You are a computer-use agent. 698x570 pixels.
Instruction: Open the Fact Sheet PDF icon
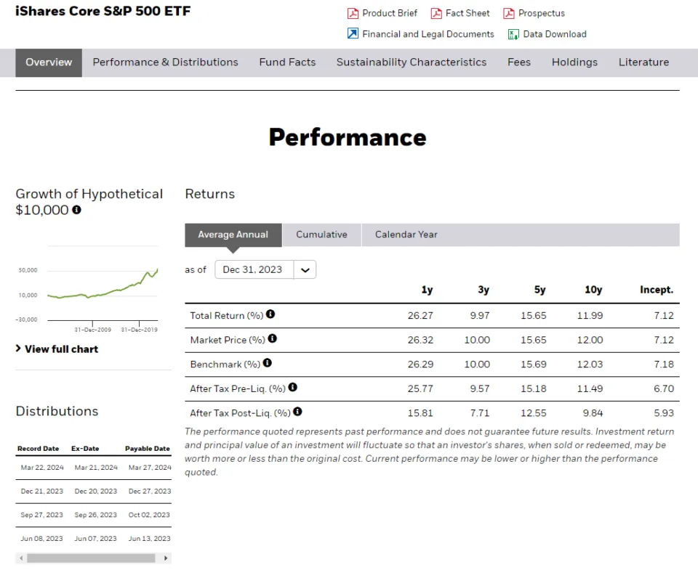point(437,13)
